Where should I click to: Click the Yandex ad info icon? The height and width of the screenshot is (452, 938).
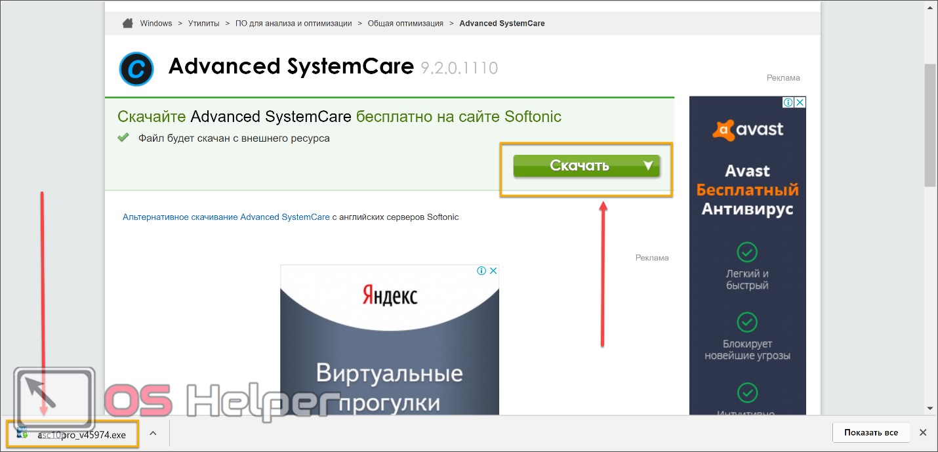[481, 270]
